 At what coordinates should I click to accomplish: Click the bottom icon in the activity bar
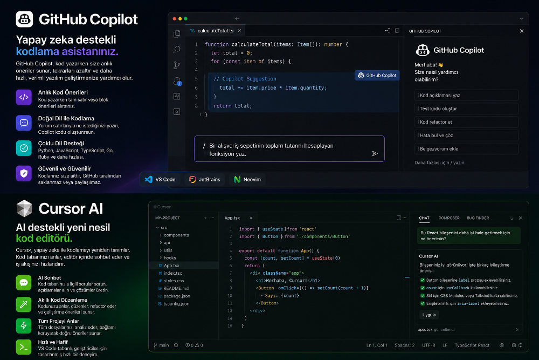click(177, 112)
